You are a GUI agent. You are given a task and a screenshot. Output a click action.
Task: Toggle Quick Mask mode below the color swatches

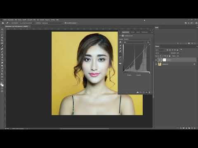click(2, 88)
